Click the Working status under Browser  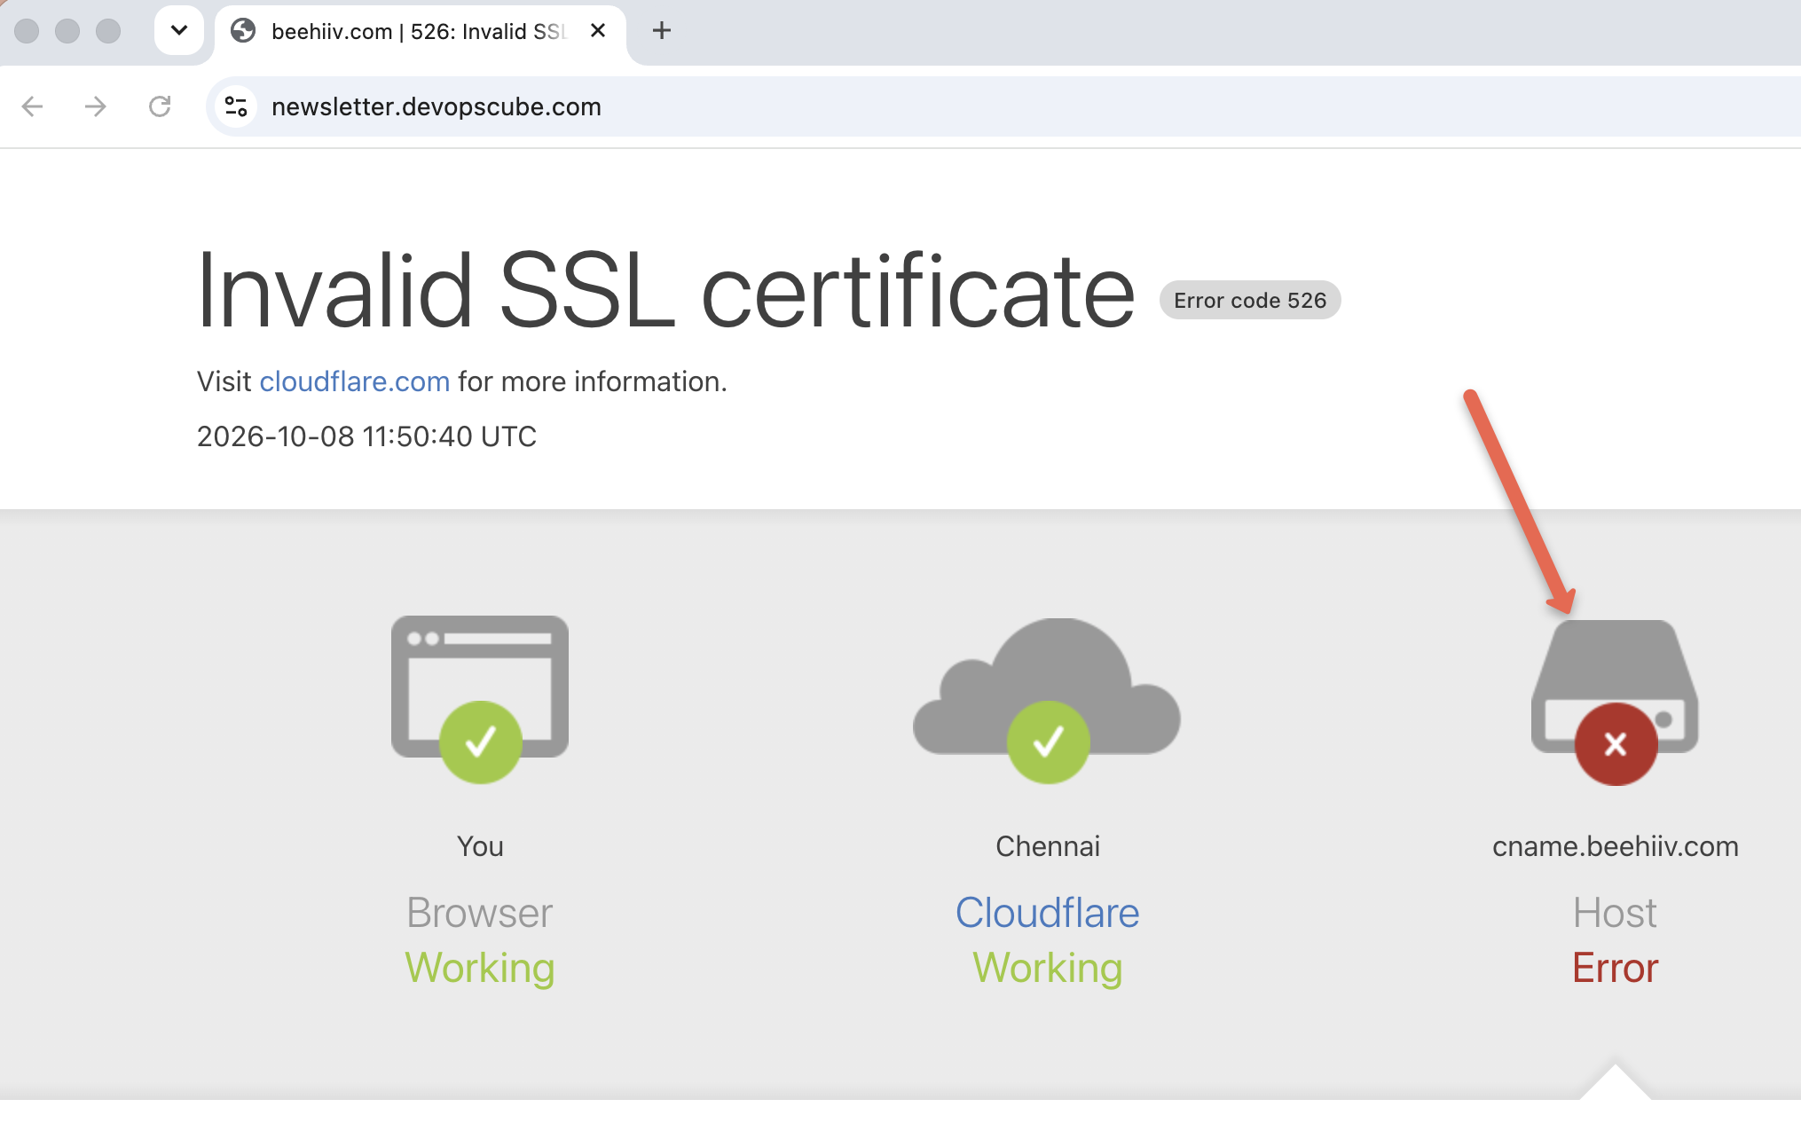(x=480, y=968)
